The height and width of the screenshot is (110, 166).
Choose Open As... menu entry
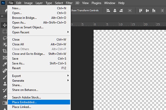pyautogui.click(x=39, y=22)
